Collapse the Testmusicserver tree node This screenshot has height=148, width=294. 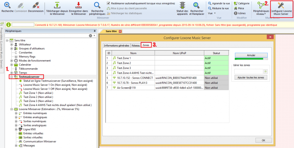pos(12,77)
